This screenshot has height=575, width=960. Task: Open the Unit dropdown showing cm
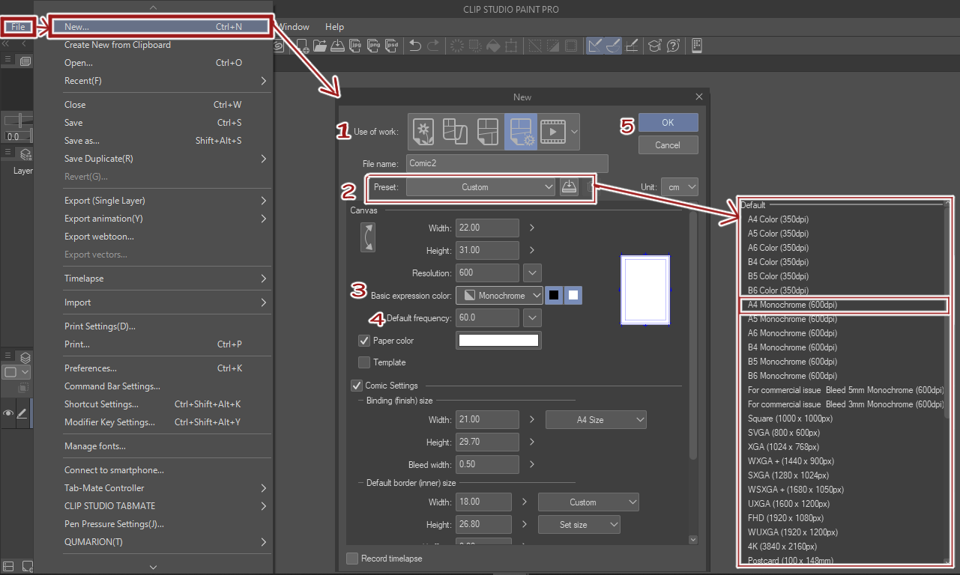point(680,187)
